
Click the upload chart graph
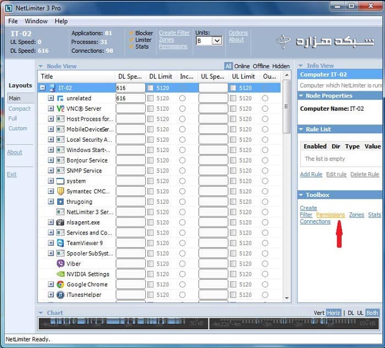[294, 323]
